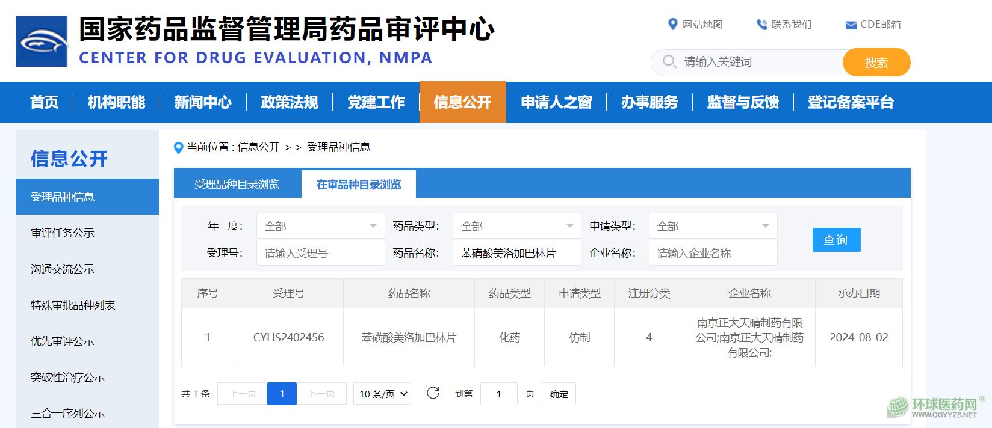
Task: Click the magnifier icon in search box
Action: pos(669,61)
